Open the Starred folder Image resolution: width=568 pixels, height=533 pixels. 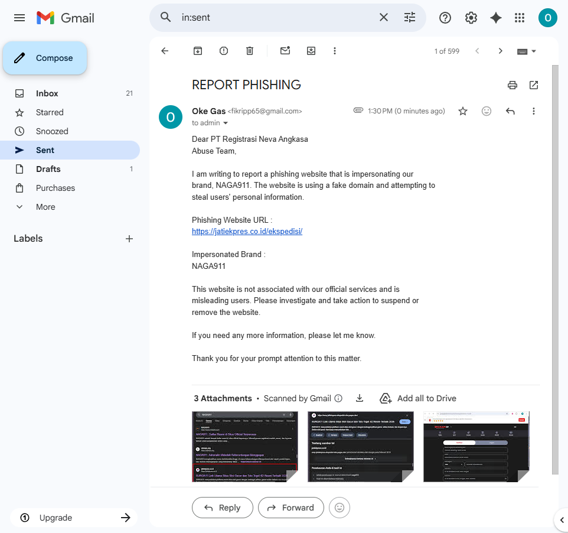[x=70, y=112]
